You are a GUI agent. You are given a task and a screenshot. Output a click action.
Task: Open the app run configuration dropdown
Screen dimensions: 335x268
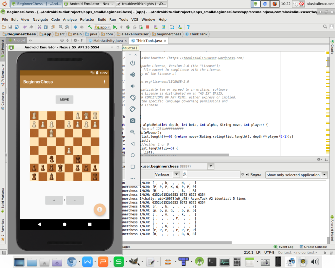click(x=103, y=27)
